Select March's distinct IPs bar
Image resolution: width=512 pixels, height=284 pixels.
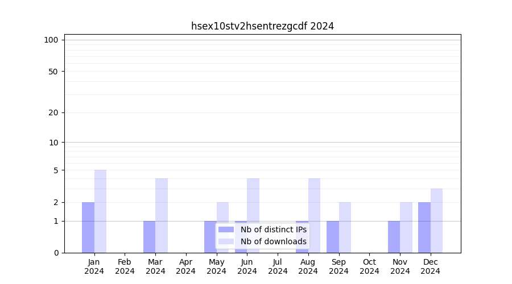point(149,237)
